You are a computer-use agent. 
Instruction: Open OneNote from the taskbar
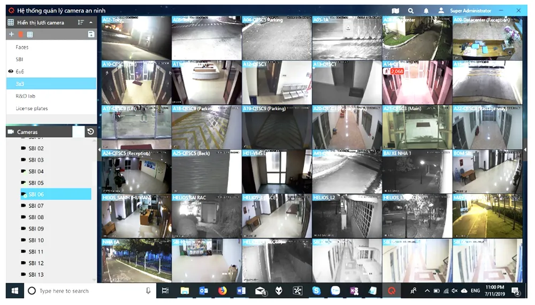pyautogui.click(x=354, y=291)
